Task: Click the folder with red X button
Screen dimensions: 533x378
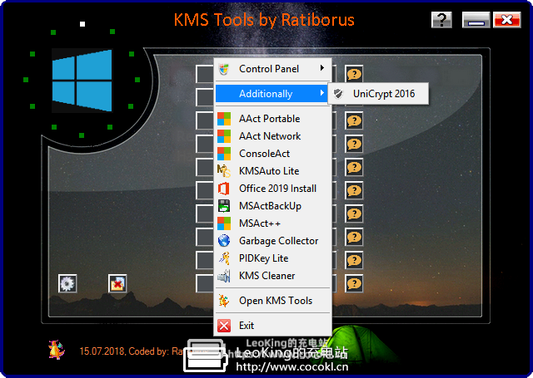Action: (x=117, y=283)
